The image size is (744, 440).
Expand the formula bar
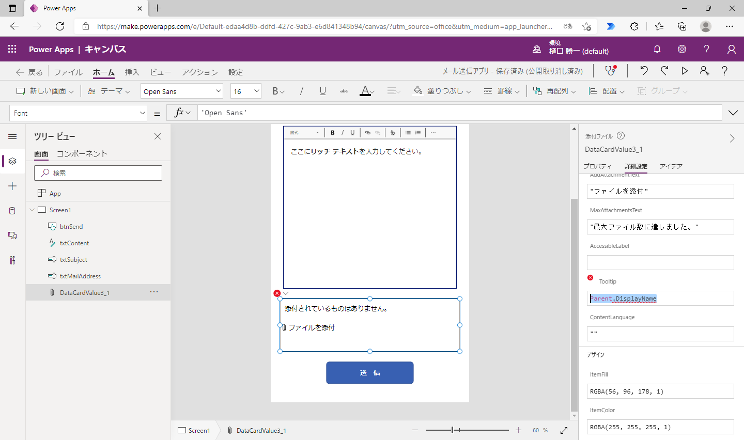click(733, 113)
